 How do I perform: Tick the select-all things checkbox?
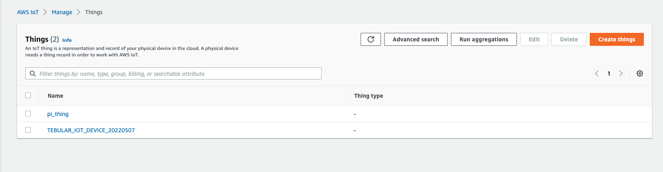tap(28, 95)
